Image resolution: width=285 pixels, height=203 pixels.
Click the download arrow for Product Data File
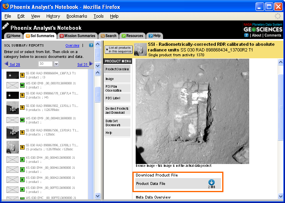[x=211, y=182]
